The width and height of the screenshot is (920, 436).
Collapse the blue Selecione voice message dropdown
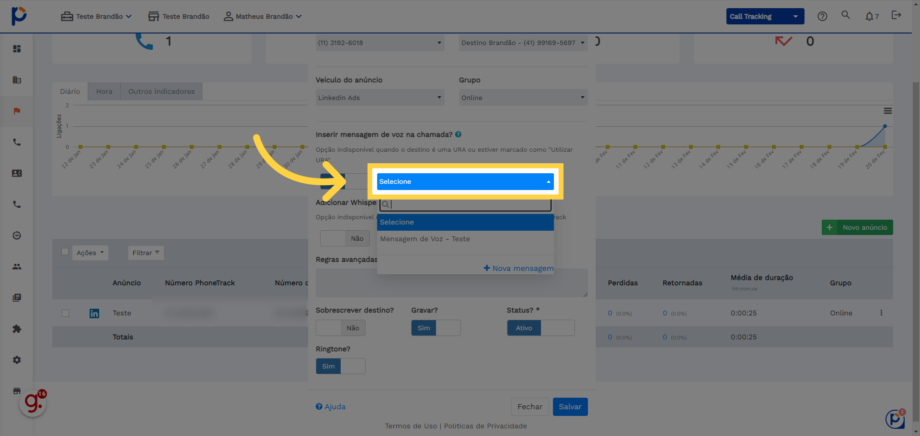465,181
